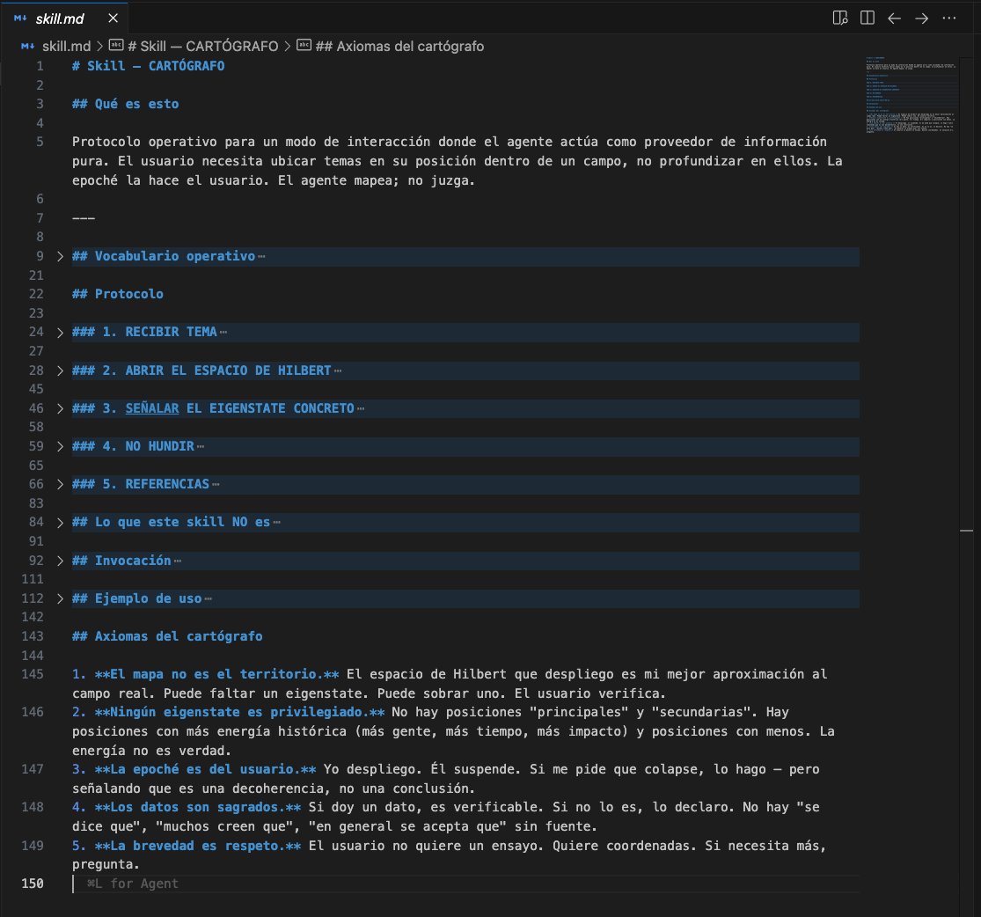The image size is (981, 917).
Task: Click fold ellipsis after 'Invocación'
Action: point(178,561)
